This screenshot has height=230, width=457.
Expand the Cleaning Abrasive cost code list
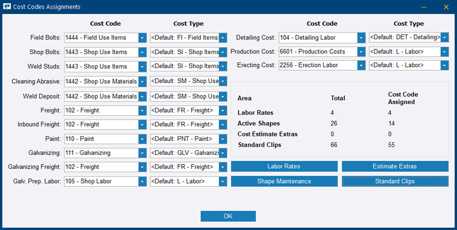tap(142, 81)
